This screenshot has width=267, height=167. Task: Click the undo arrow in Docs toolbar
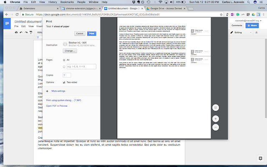(x=21, y=33)
